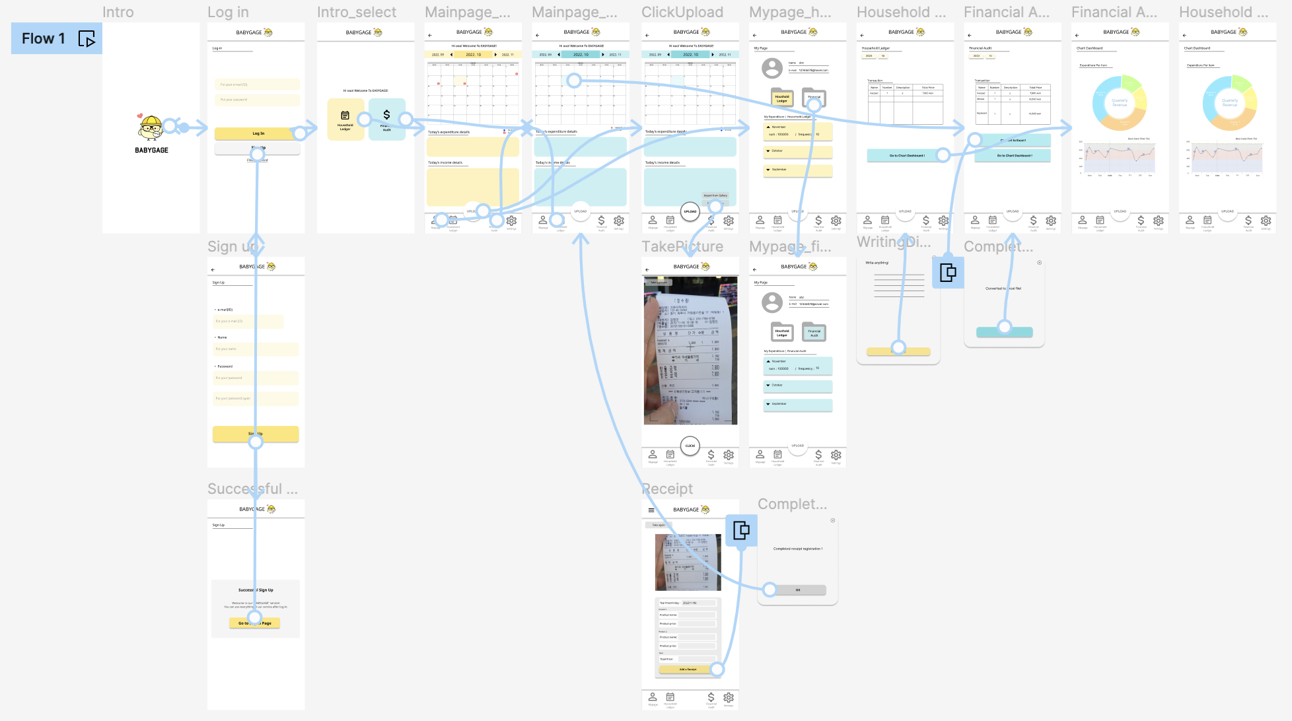Click Household Ledger calendar icon in Intro_select
This screenshot has height=721, width=1292.
click(345, 116)
